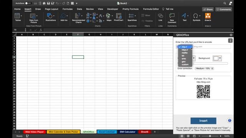Click the blue Insert button
Viewport: 246px width, 138px height.
[203, 121]
